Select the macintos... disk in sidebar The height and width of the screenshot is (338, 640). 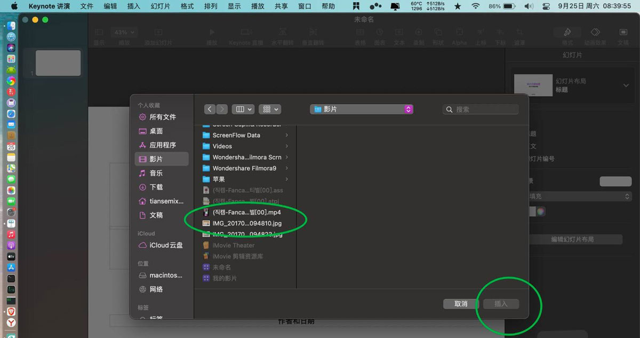point(162,275)
